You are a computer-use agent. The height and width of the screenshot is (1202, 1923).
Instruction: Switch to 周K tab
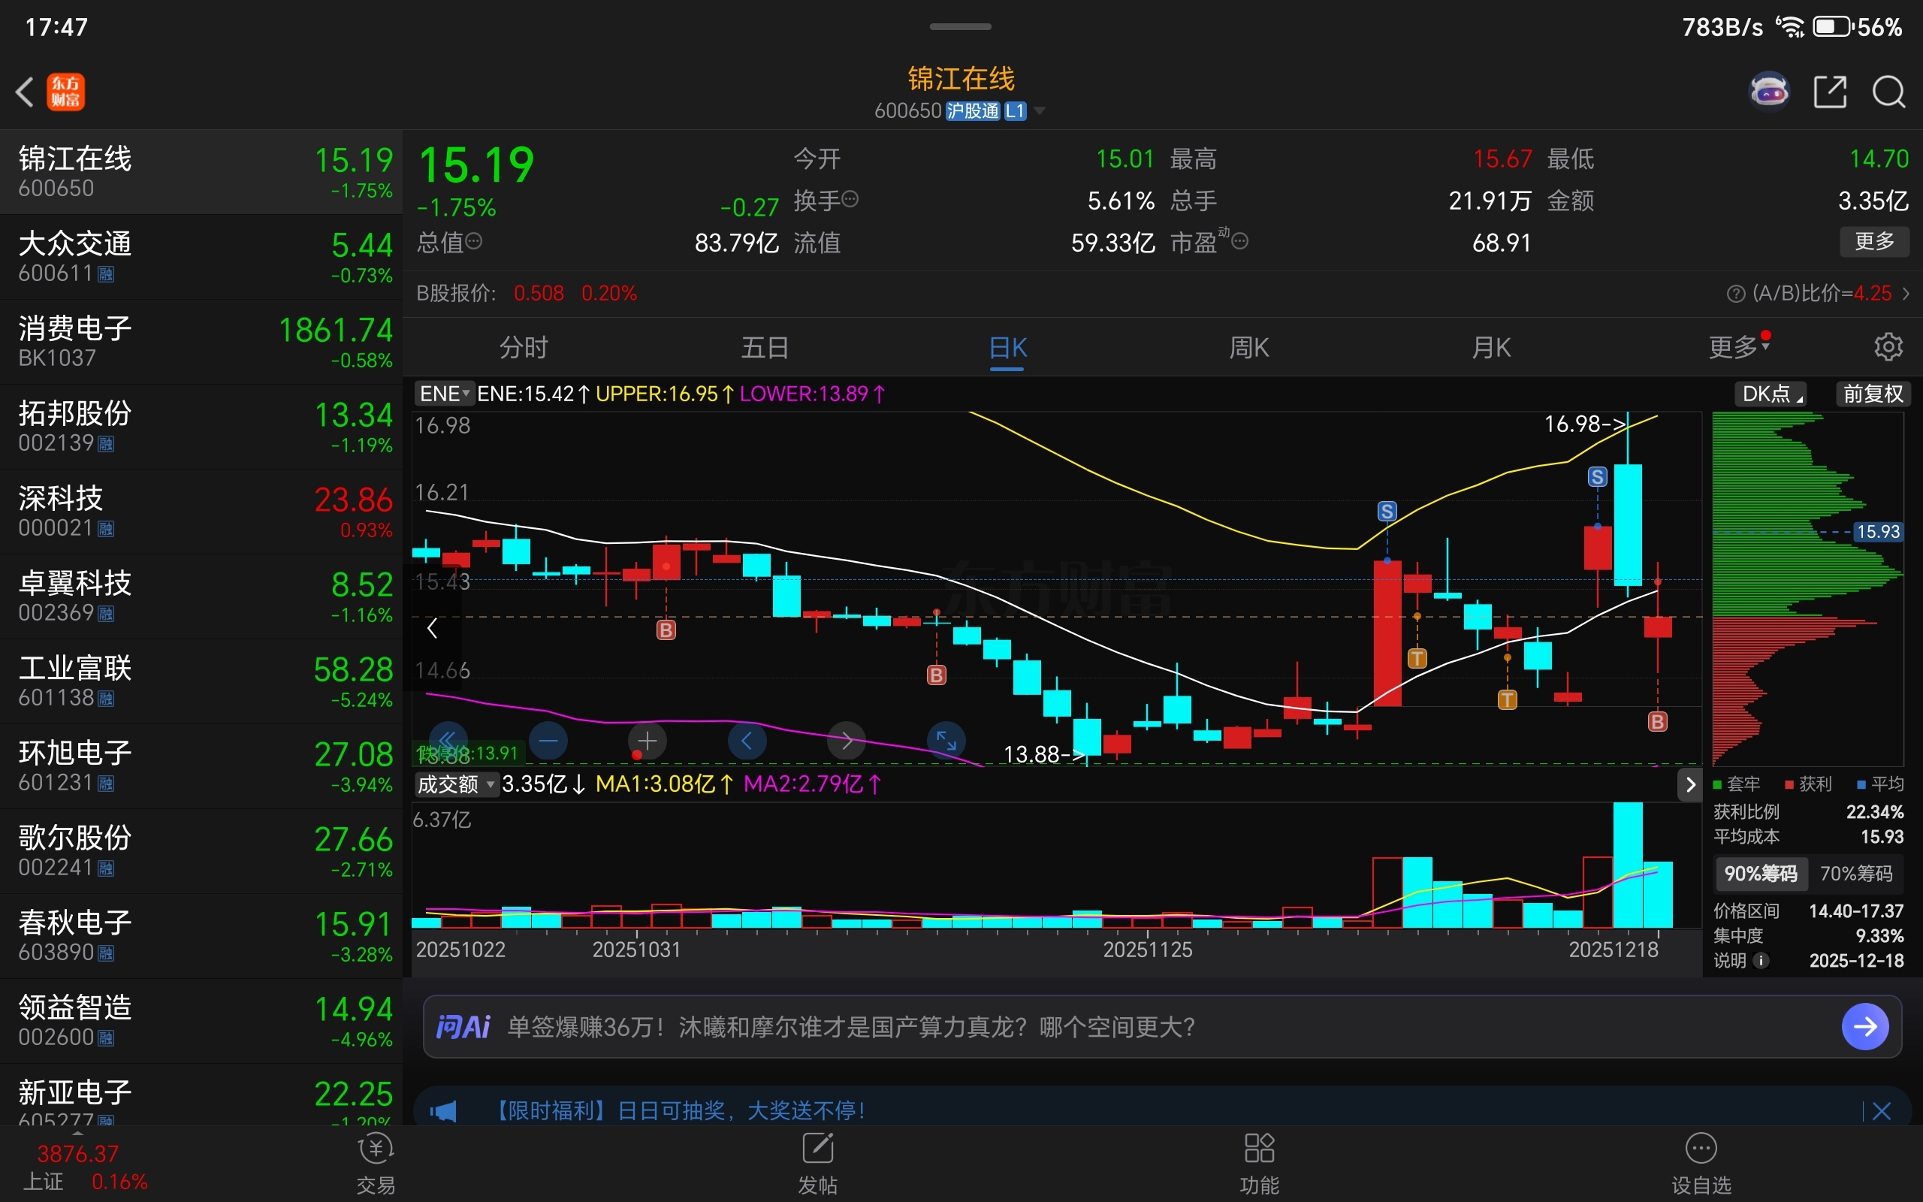(x=1248, y=347)
